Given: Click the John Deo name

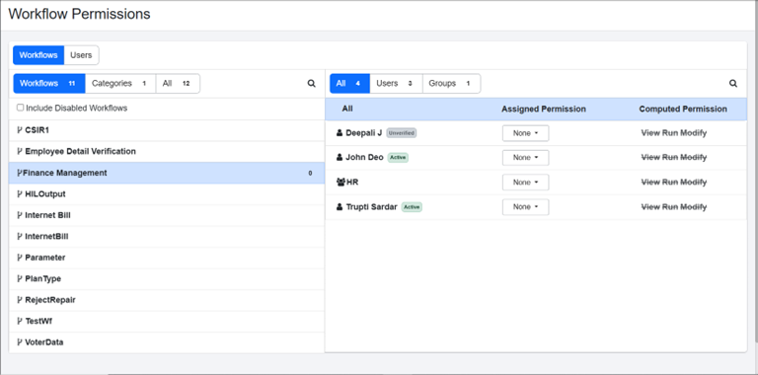Looking at the screenshot, I should 364,158.
